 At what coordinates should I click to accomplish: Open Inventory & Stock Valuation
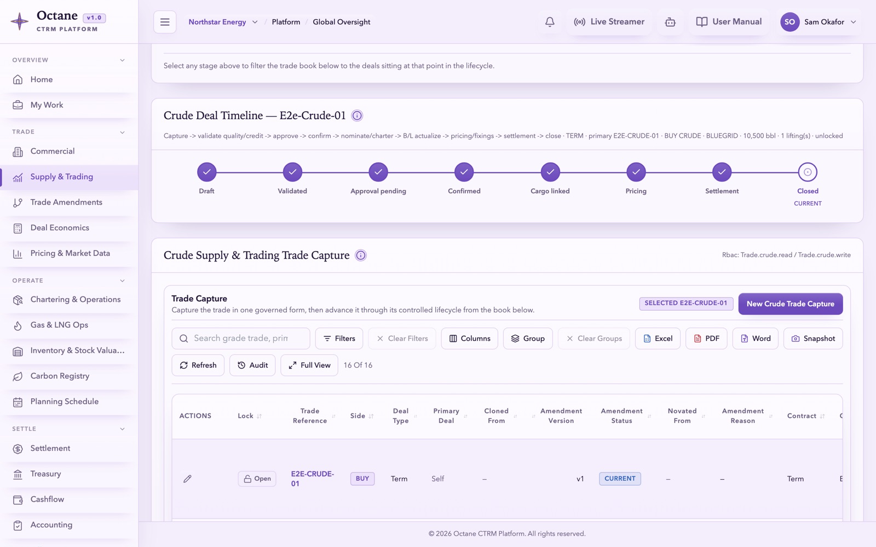pyautogui.click(x=69, y=351)
